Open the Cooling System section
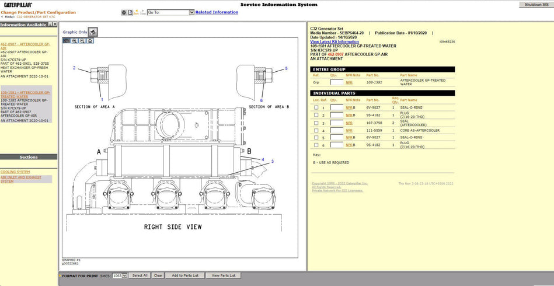Screen dimensions: 554x286 tap(15, 172)
